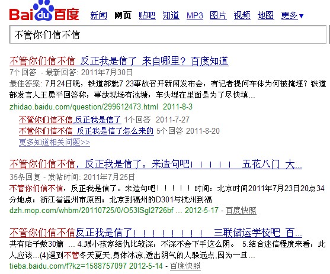Go to the MP3 search tab

(x=195, y=16)
